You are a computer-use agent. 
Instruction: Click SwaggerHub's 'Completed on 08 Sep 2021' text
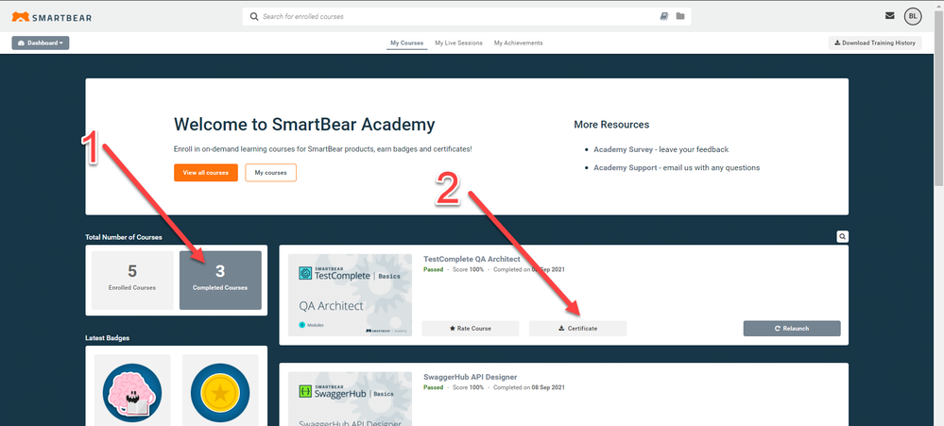(529, 387)
